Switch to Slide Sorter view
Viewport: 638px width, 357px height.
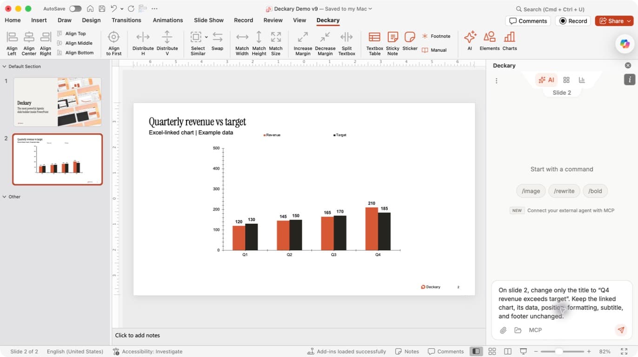click(x=492, y=351)
